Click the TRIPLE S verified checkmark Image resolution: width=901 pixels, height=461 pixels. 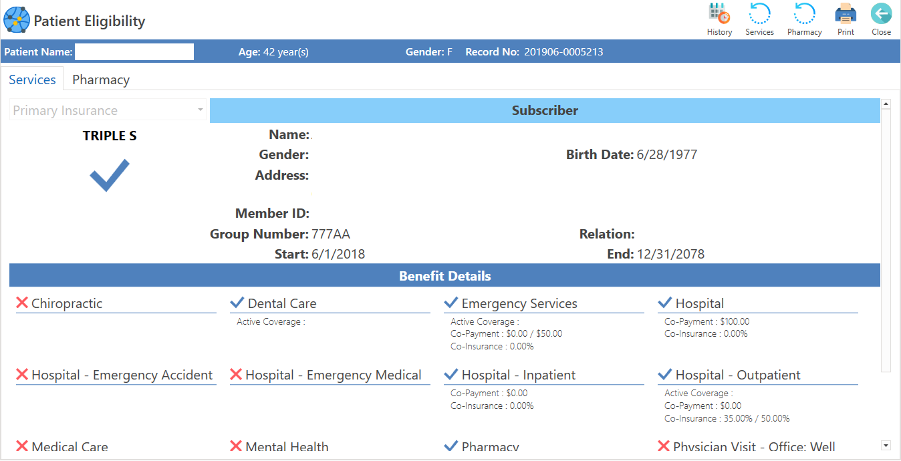(110, 176)
